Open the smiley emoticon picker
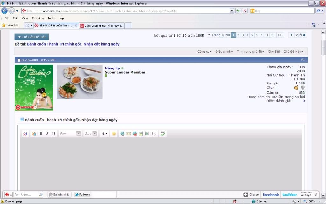 click(114, 134)
